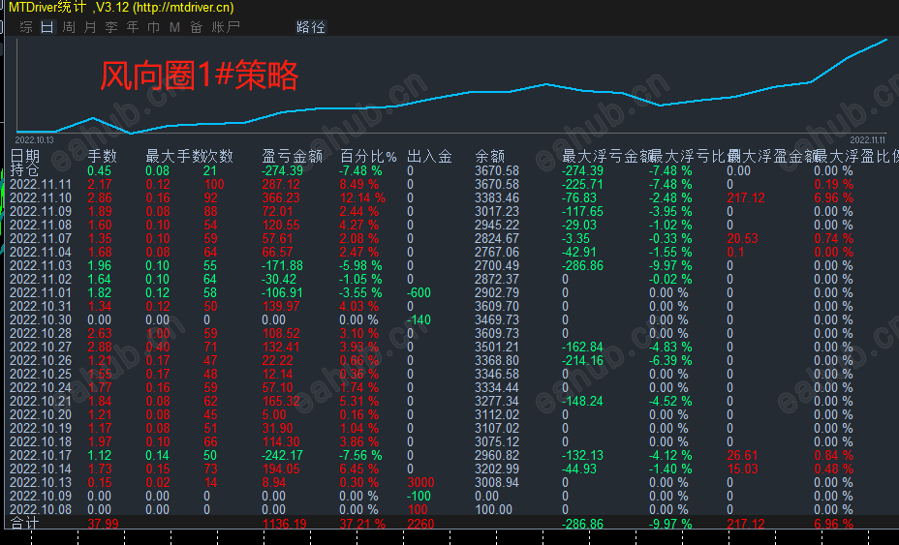Switch to the 年 yearly tab

(133, 27)
